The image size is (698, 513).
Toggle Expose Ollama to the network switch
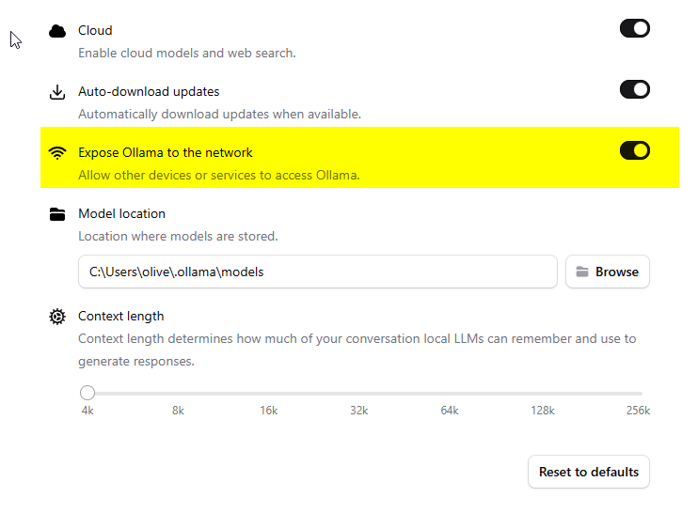pos(635,150)
